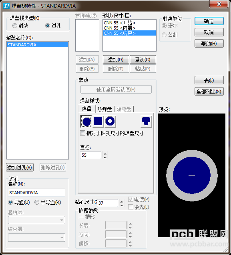The image size is (231, 255).
Task: Switch to the 隔离盘 tab
Action: click(124, 109)
